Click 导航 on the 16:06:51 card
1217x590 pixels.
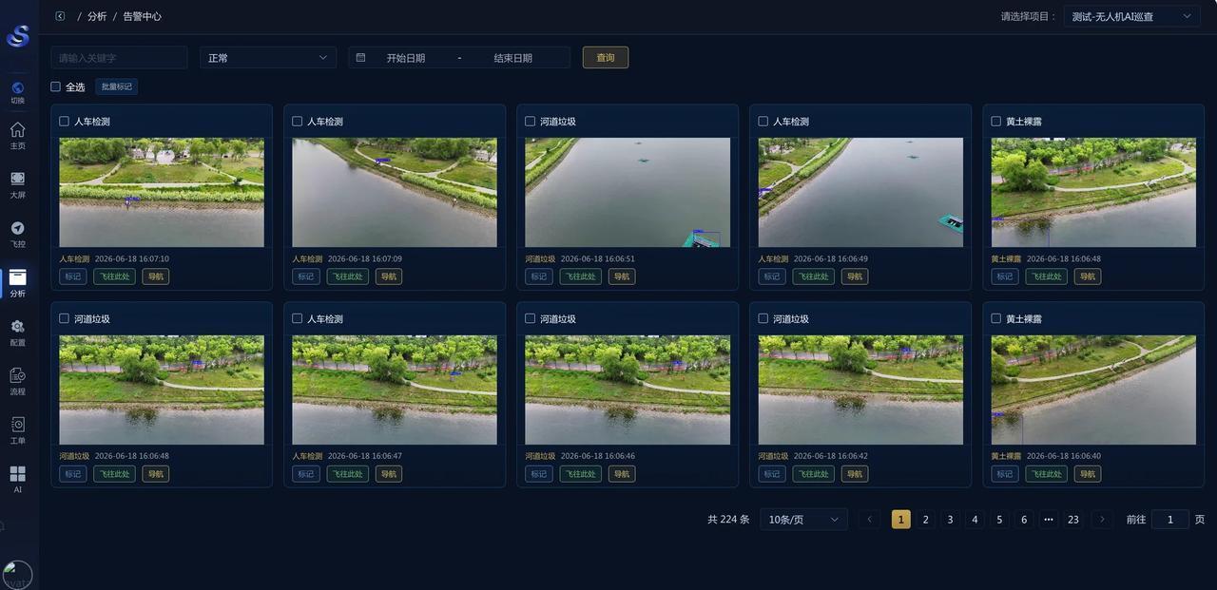tap(622, 276)
